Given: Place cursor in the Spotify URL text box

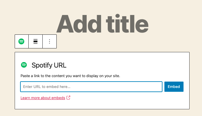Looking at the screenshot, I should coord(91,87).
